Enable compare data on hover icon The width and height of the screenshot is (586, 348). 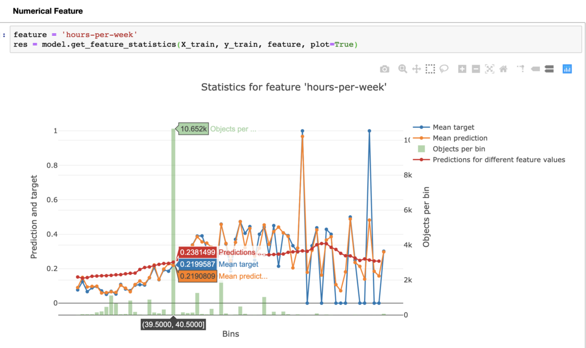coord(549,69)
